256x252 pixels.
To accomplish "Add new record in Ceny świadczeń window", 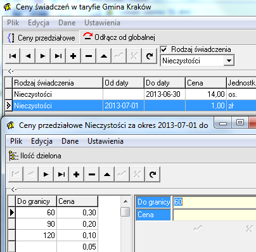I will point(74,56).
